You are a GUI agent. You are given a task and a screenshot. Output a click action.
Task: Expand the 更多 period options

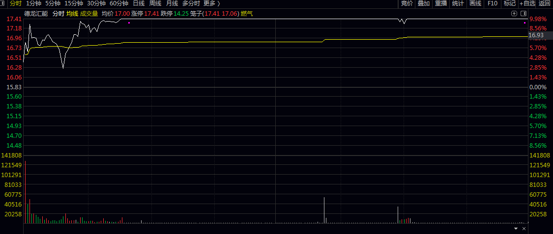[x=212, y=3]
